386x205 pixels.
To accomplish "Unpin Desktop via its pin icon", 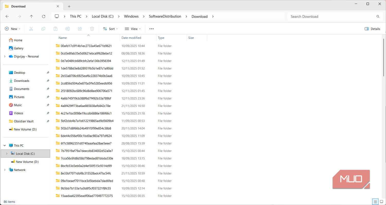I will point(48,73).
